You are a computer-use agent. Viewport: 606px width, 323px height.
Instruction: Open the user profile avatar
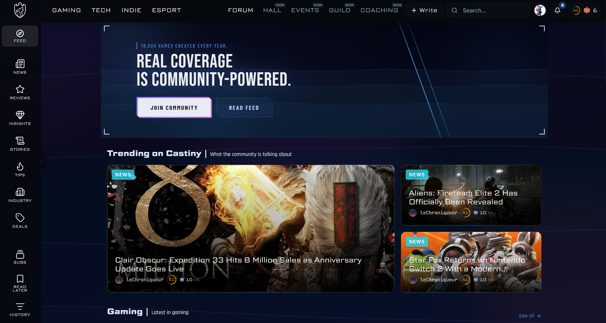[x=540, y=10]
